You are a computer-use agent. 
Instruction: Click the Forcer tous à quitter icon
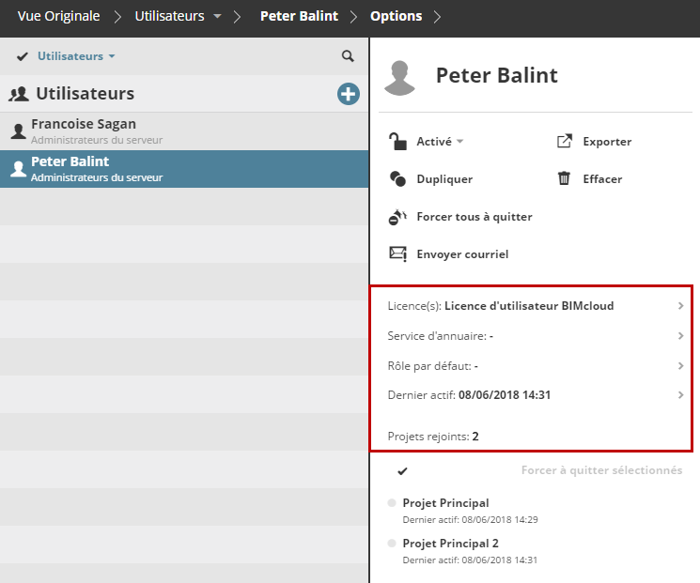point(397,217)
